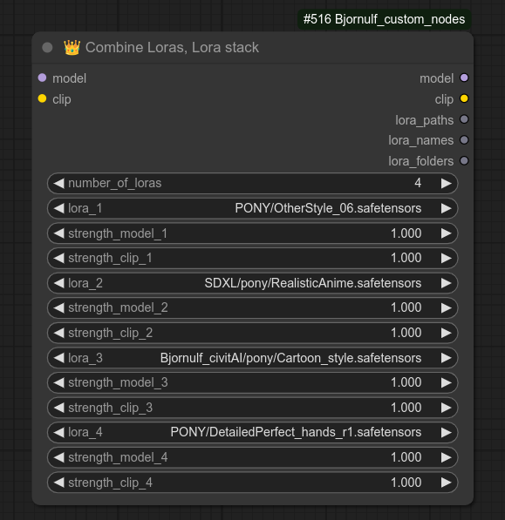Viewport: 505px width, 520px height.
Task: Click the model input label
Action: click(70, 78)
